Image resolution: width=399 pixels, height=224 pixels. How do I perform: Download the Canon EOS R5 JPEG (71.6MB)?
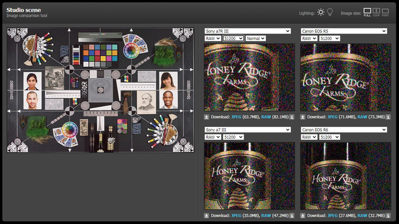tap(332, 117)
